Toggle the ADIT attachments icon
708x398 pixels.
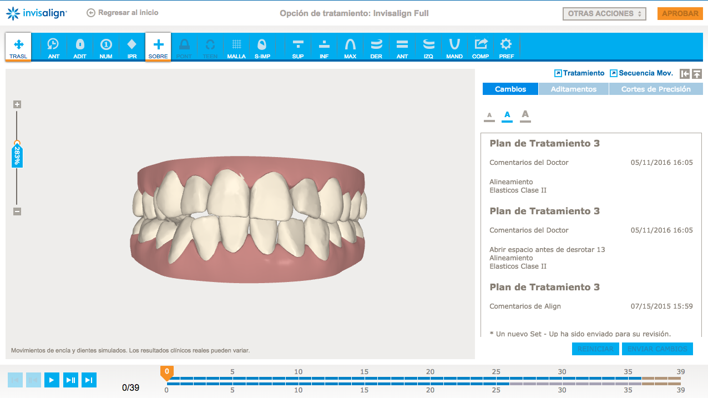tap(80, 47)
